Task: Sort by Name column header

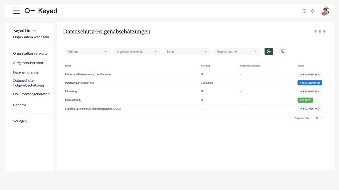Action: 68,66
